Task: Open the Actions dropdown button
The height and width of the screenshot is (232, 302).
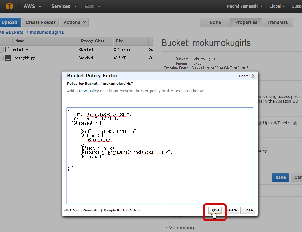Action: point(74,22)
